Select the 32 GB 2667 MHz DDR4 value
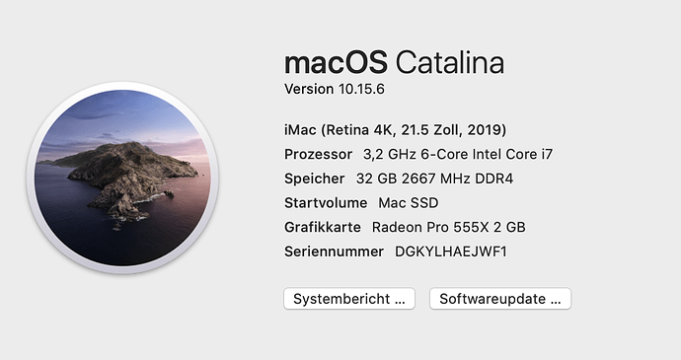Viewport: 681px width, 360px height. 434,179
